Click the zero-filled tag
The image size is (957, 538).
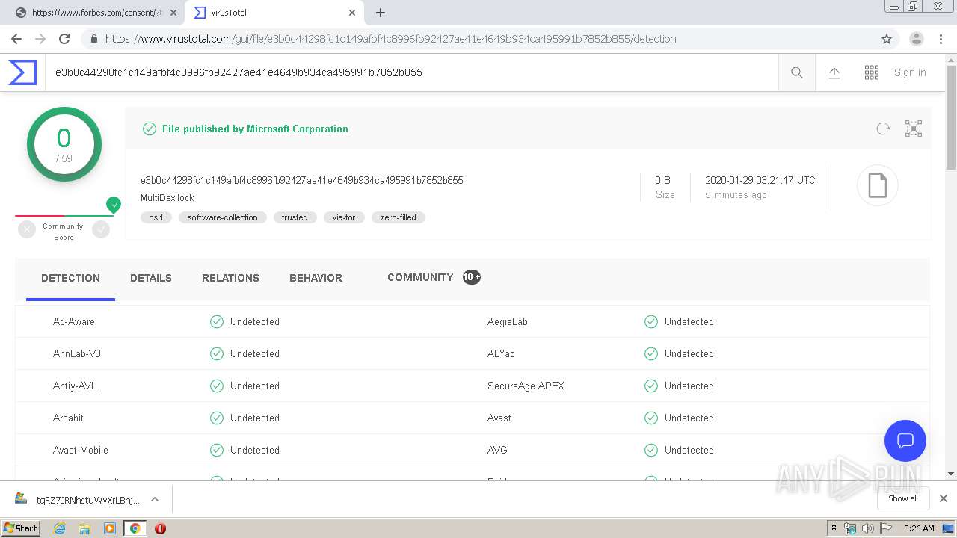tap(399, 217)
